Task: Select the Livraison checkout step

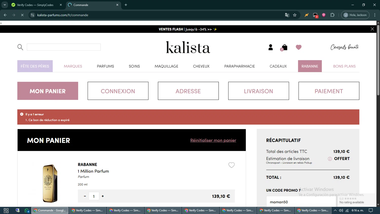Action: coord(259,91)
